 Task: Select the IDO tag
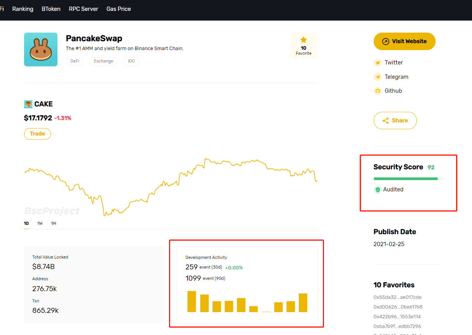click(131, 61)
